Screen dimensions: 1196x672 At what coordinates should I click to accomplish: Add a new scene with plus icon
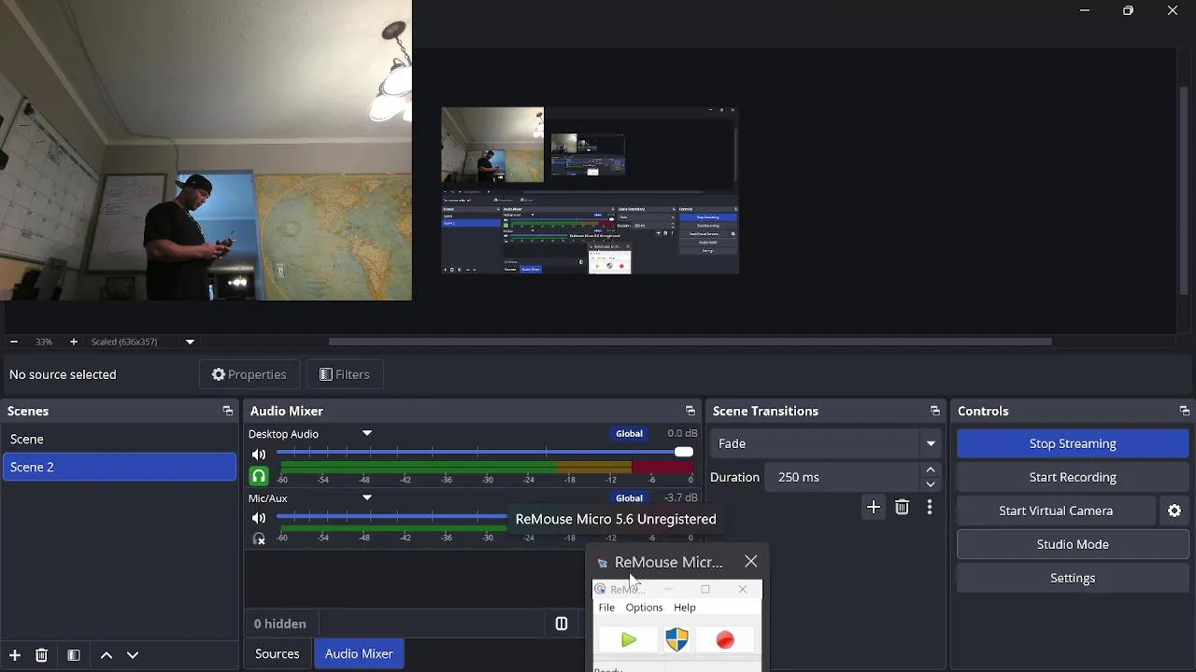15,655
